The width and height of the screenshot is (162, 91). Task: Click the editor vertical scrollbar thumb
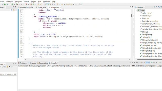(x=132, y=15)
